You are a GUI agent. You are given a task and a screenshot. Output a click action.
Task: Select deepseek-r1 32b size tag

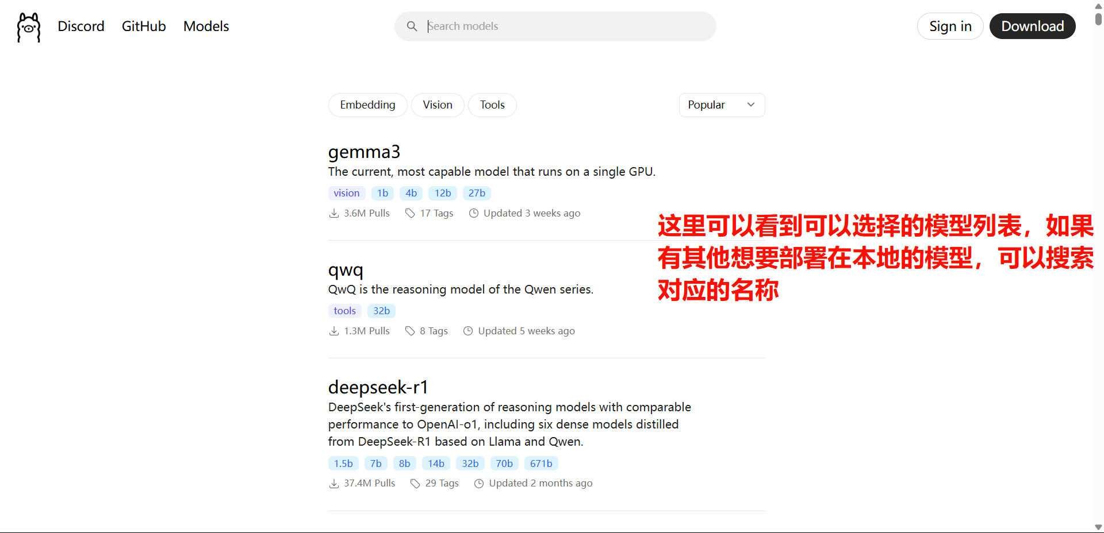[470, 464]
